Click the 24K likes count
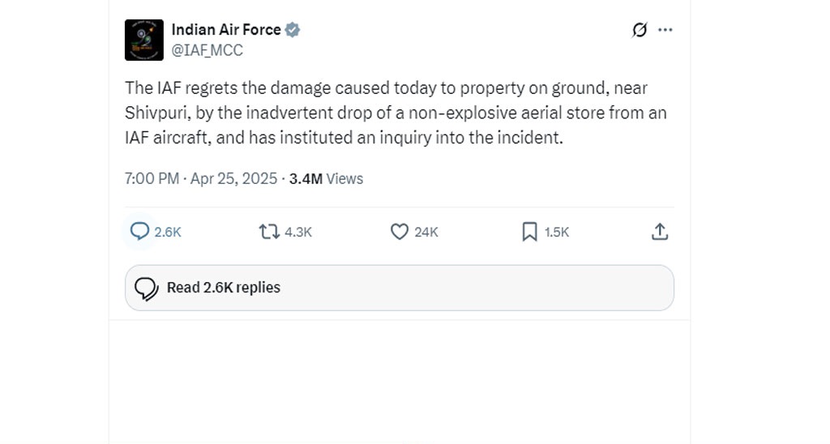830x444 pixels. [426, 233]
